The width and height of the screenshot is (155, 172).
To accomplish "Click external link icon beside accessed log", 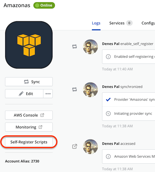I will pos(75,146).
